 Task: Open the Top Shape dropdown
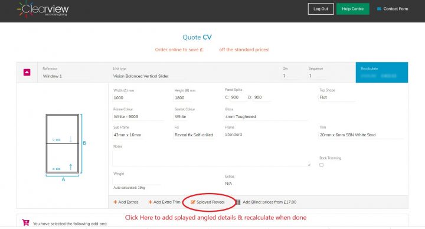[x=337, y=97]
